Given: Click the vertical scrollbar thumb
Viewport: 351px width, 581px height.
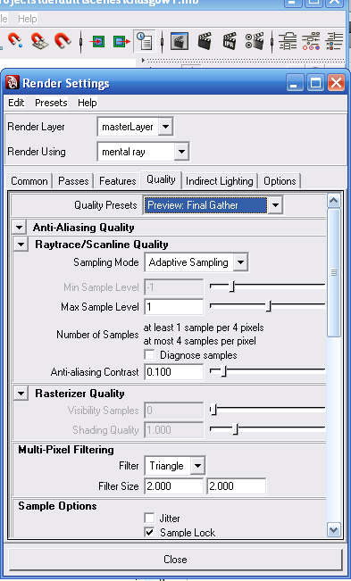Looking at the screenshot, I should pyautogui.click(x=333, y=273).
